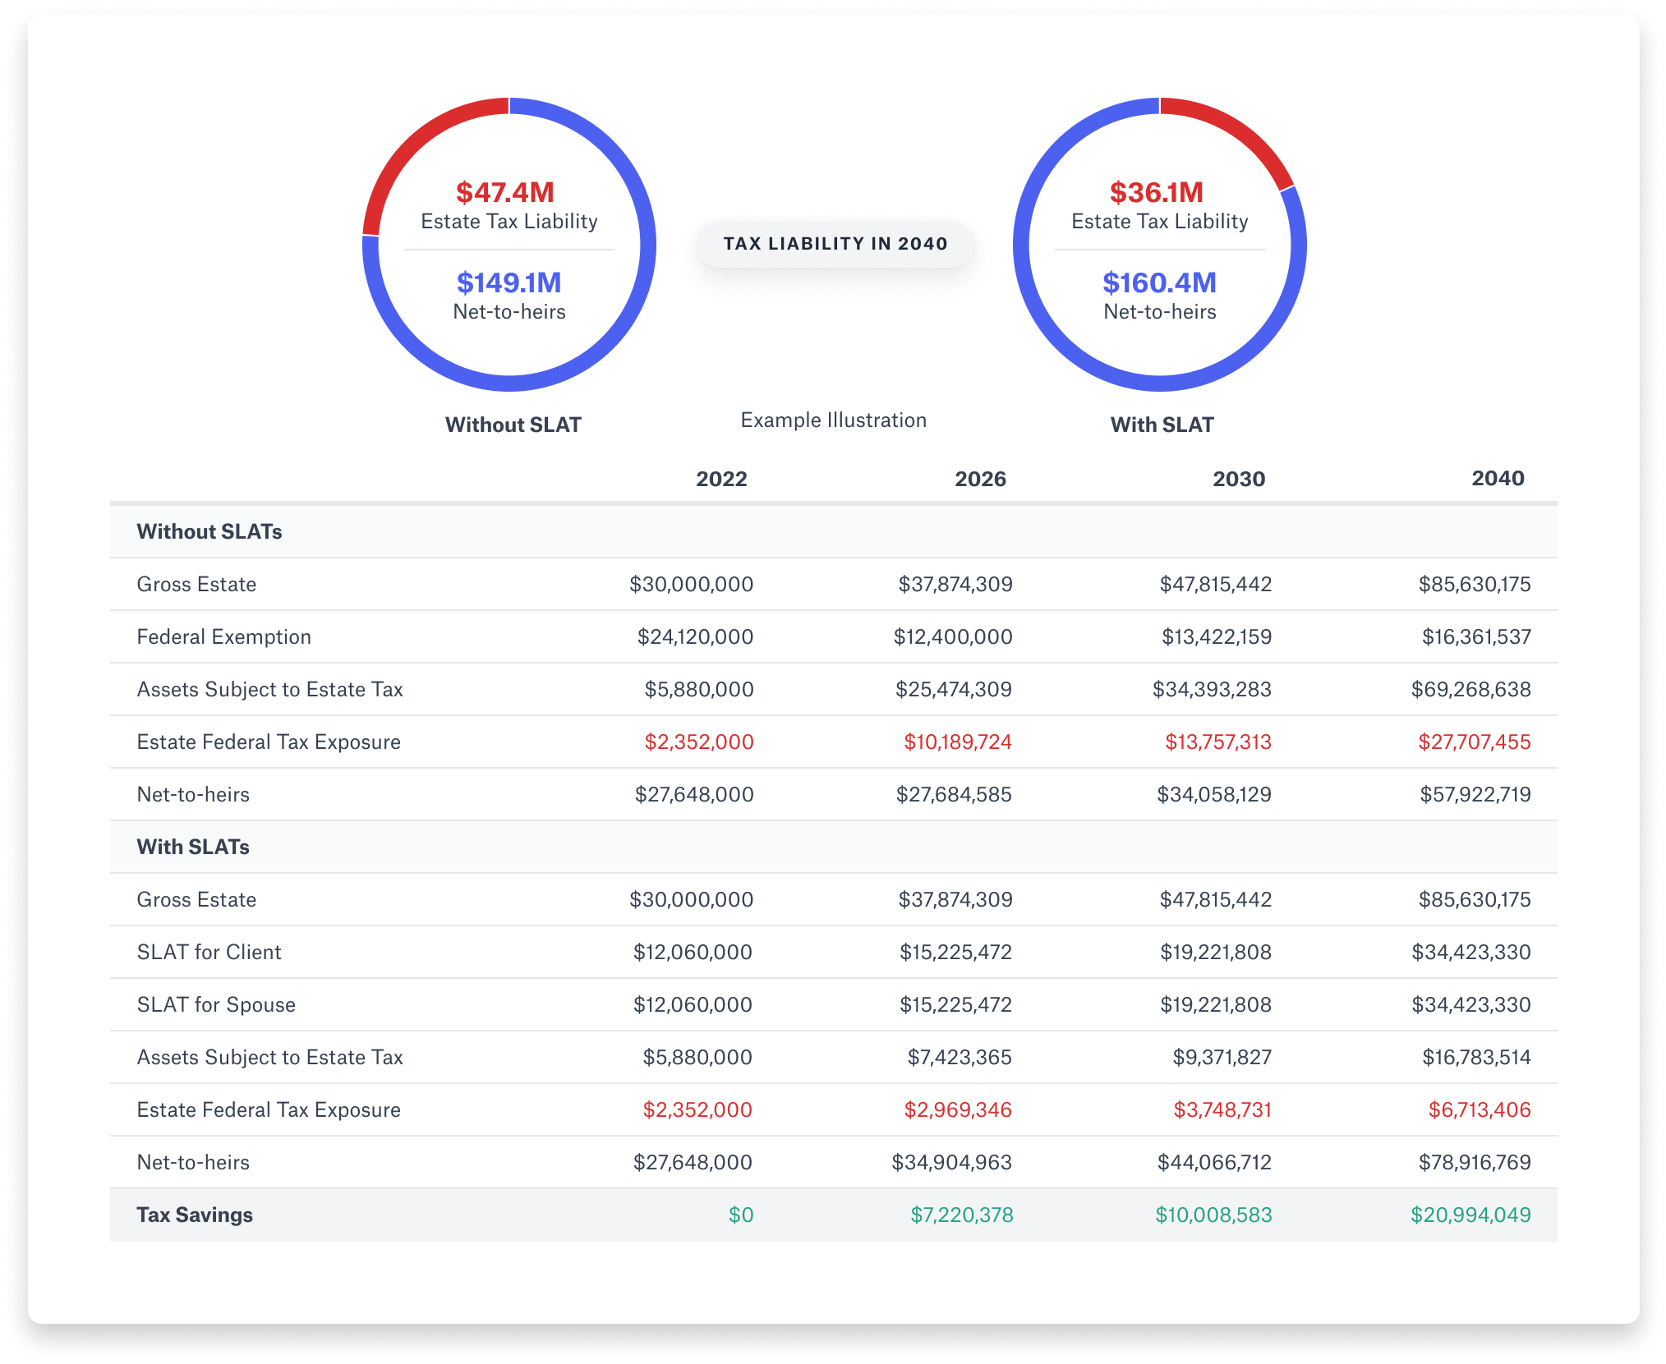Expand the Without SLATs section header
The width and height of the screenshot is (1666, 1364).
click(209, 530)
